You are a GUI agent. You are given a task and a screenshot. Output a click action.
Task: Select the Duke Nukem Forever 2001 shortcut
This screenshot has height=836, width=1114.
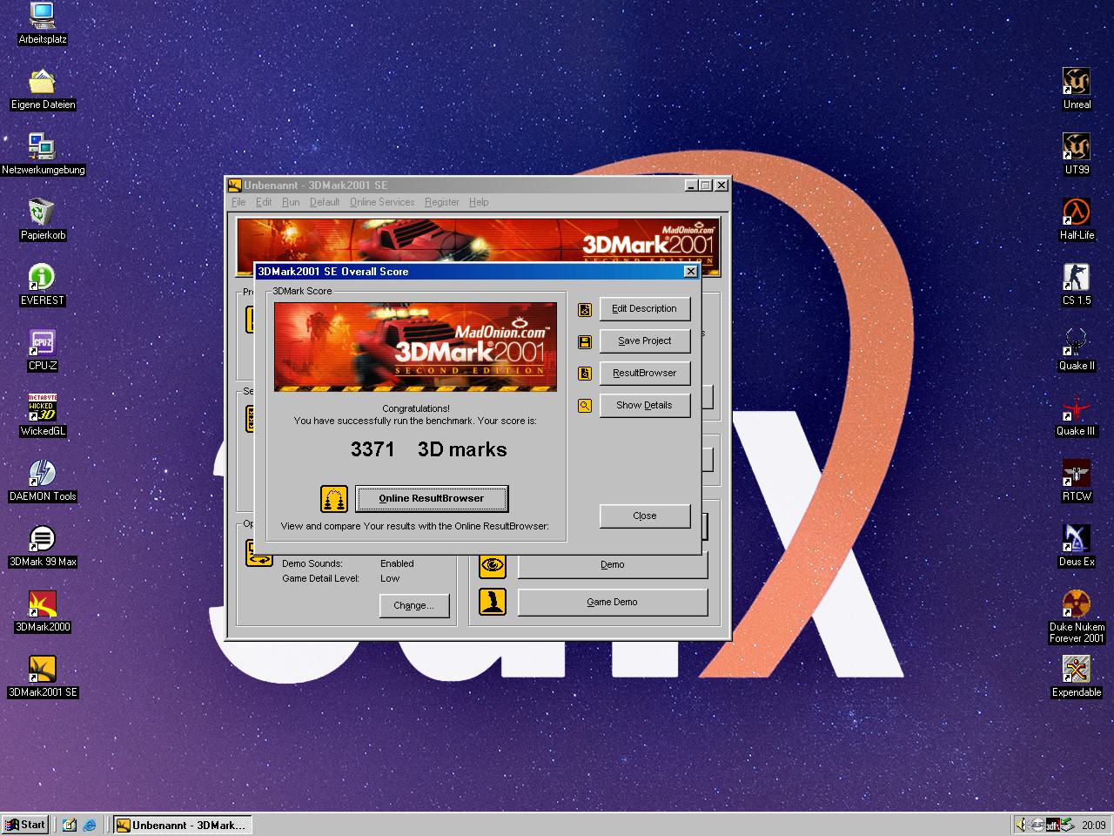point(1077,617)
